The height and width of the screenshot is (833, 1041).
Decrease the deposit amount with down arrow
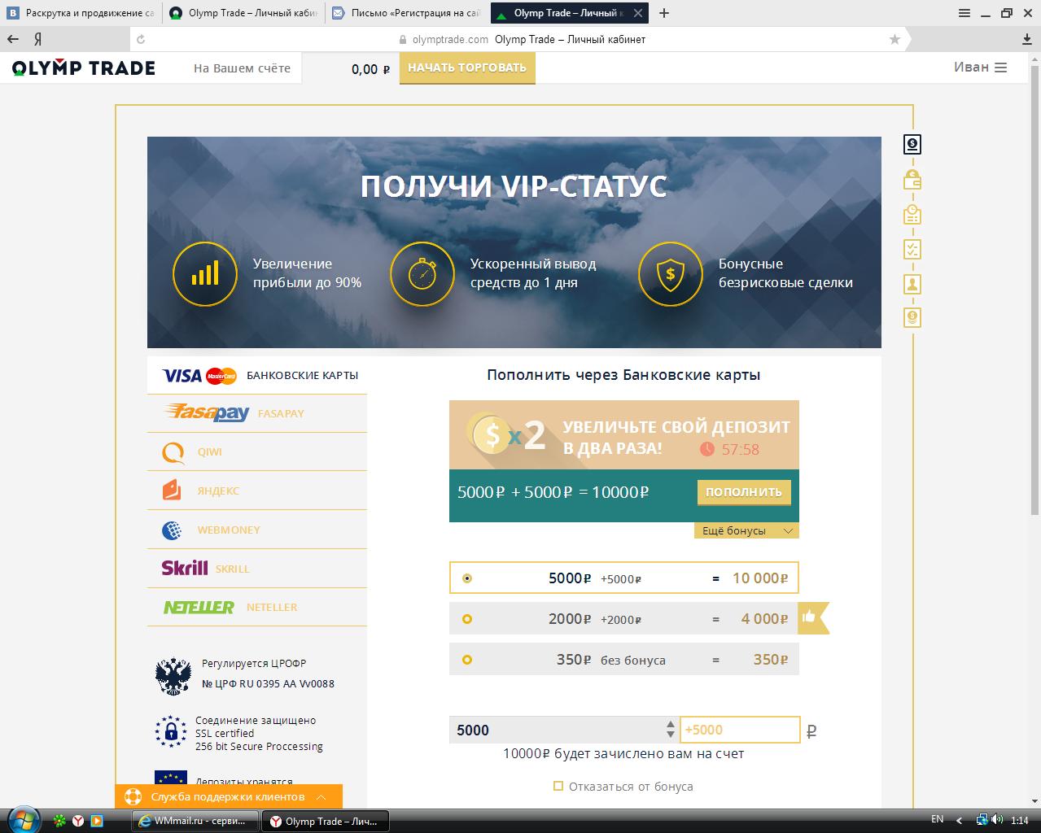671,735
